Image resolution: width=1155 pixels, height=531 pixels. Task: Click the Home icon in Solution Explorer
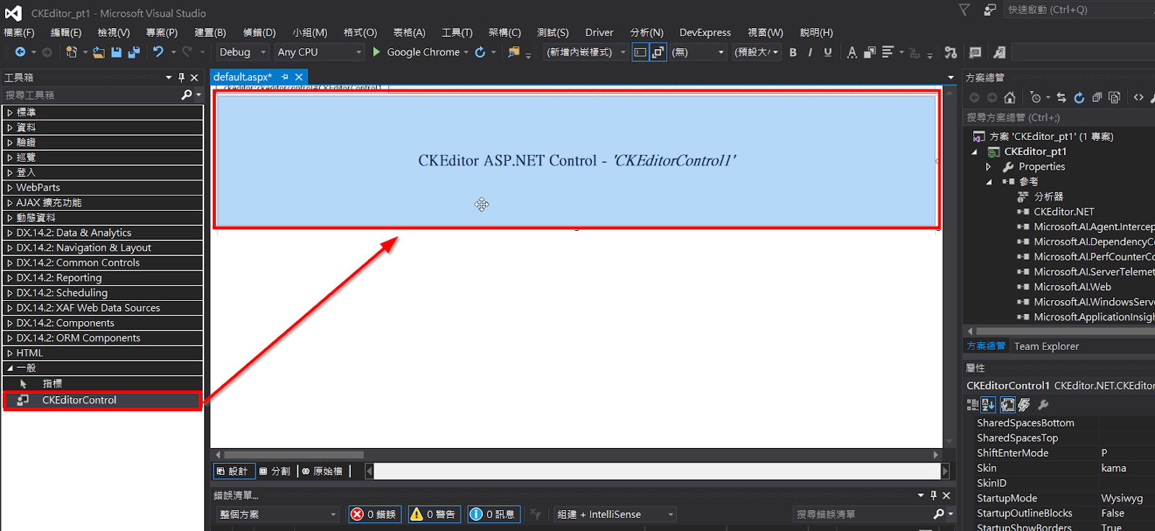pos(1009,97)
